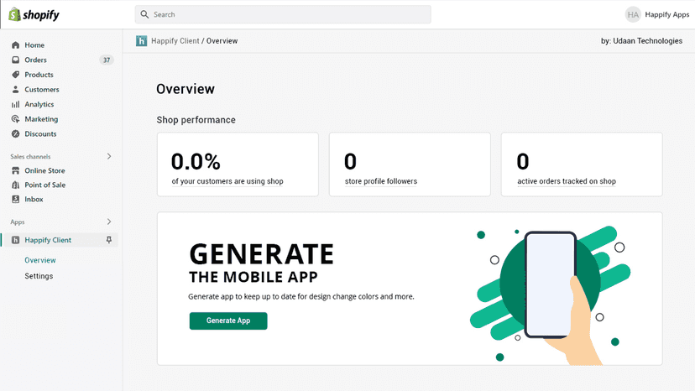This screenshot has height=391, width=695.
Task: Click the Generate App button
Action: pyautogui.click(x=228, y=321)
